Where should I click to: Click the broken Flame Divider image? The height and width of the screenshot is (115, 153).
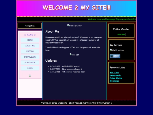click(x=75, y=26)
